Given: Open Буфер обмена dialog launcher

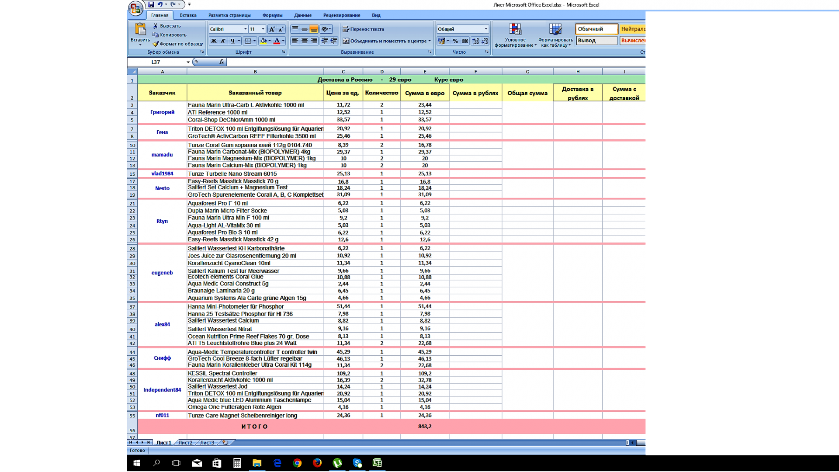Looking at the screenshot, I should click(202, 52).
